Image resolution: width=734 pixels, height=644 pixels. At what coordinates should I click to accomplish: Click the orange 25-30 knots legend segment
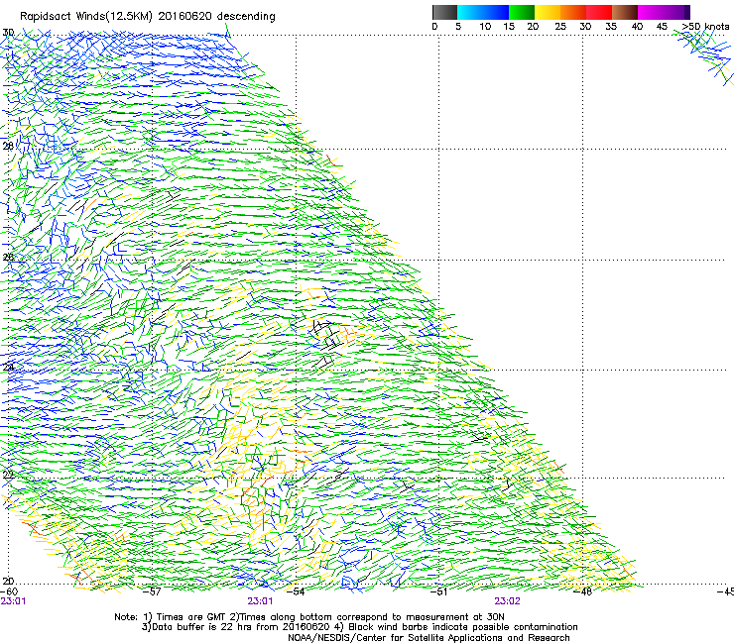click(573, 12)
